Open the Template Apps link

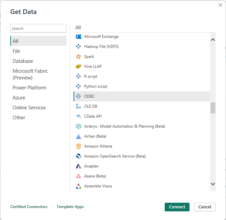point(70,207)
